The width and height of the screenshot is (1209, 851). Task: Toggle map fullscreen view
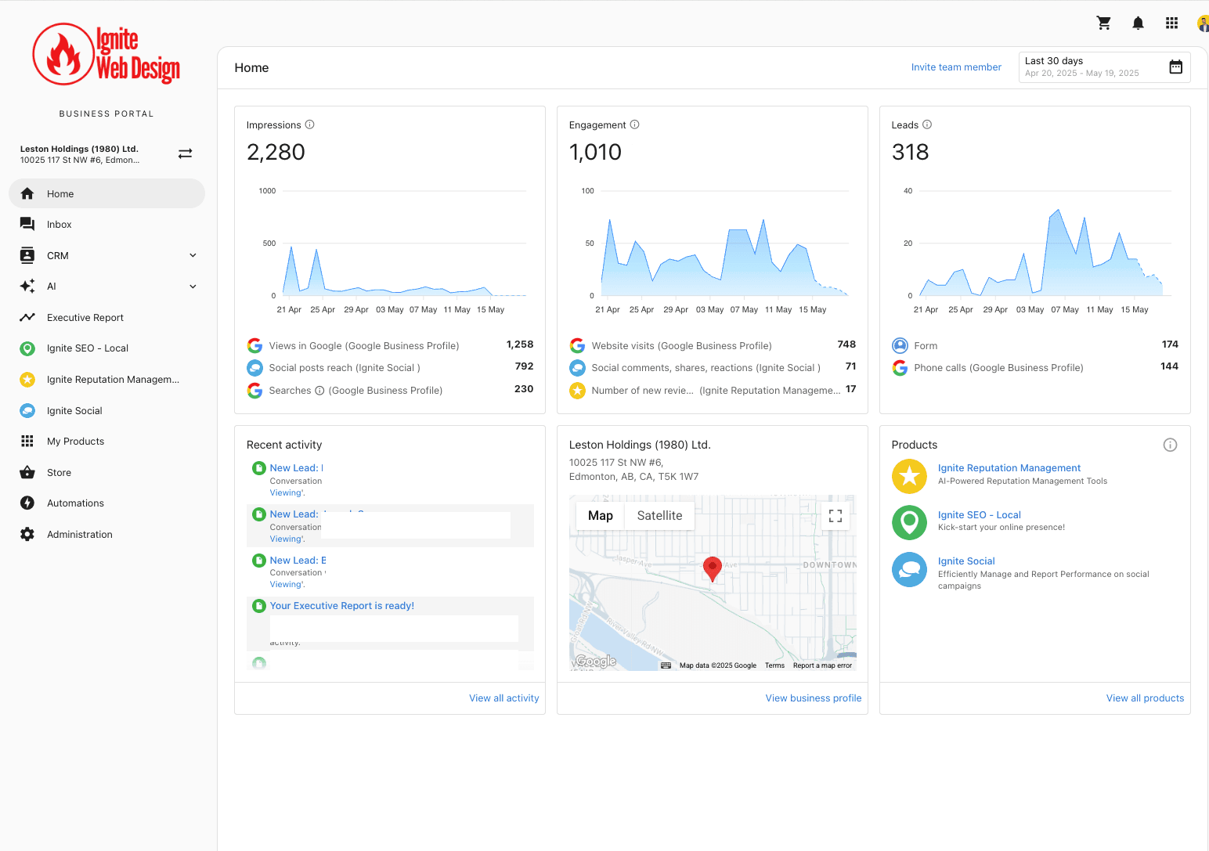click(x=835, y=516)
